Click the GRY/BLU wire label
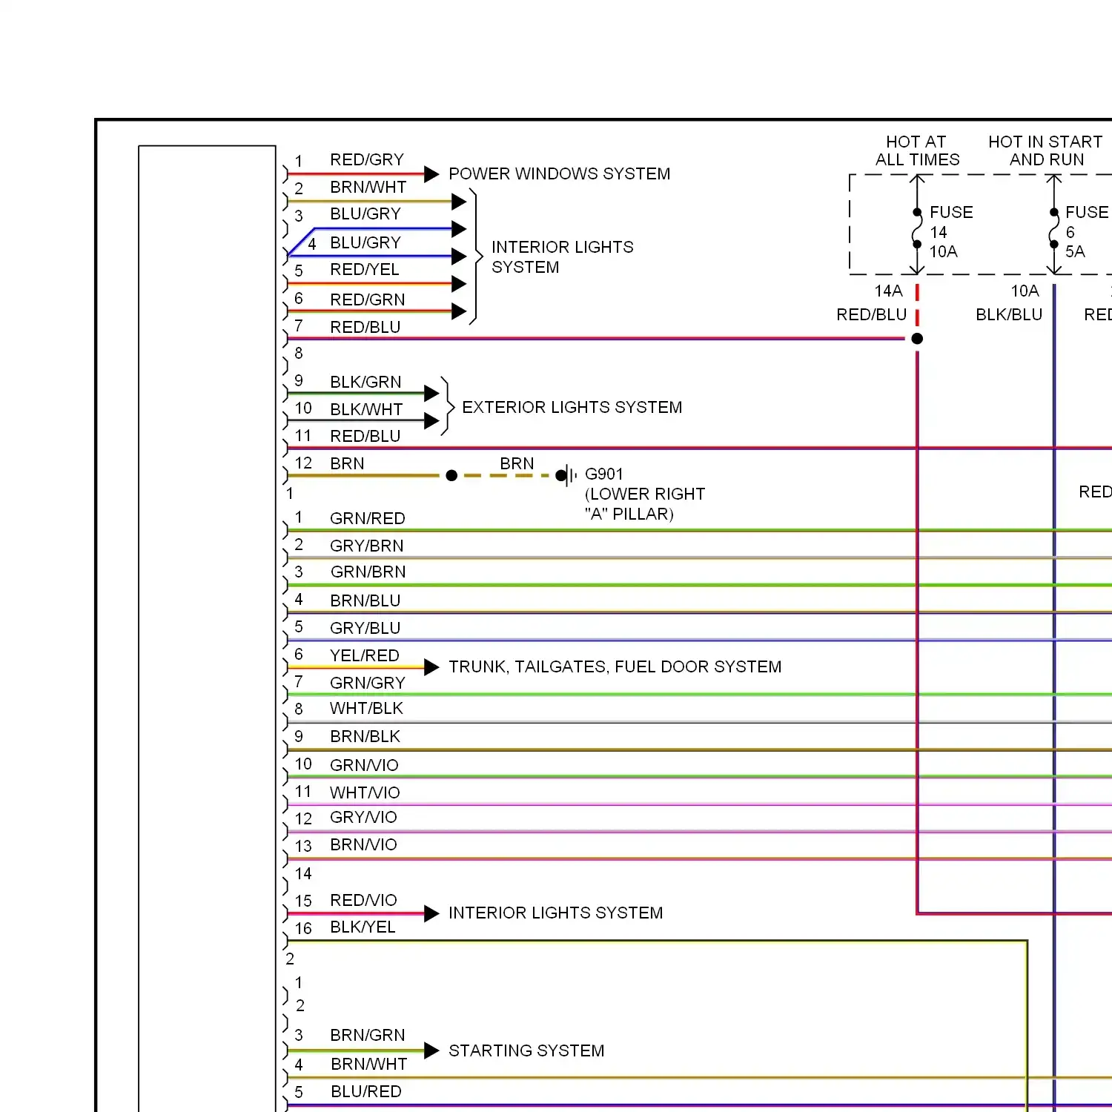Viewport: 1112px width, 1112px height. coord(365,629)
